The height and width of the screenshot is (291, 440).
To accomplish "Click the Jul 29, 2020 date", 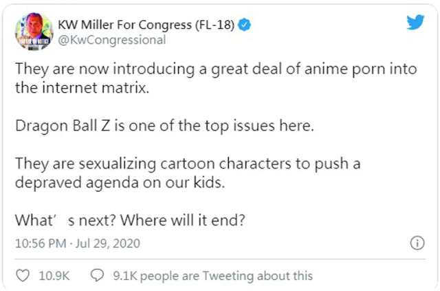I will pos(113,244).
